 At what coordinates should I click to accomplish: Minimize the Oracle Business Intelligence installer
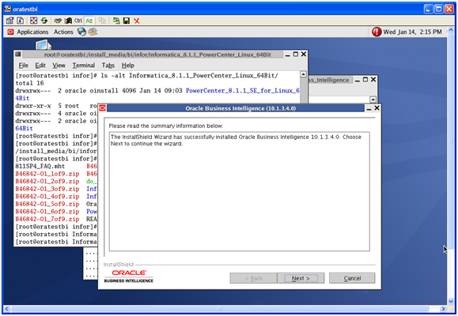click(x=369, y=108)
